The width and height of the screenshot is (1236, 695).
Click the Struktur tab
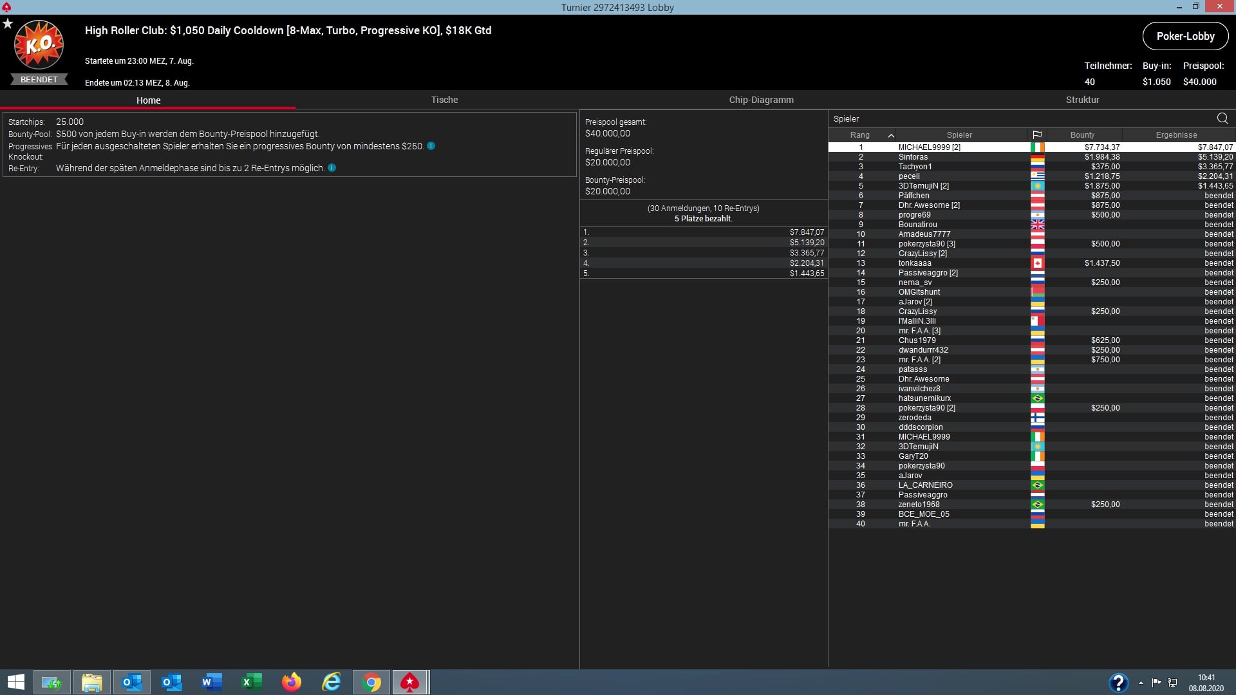[1083, 99]
